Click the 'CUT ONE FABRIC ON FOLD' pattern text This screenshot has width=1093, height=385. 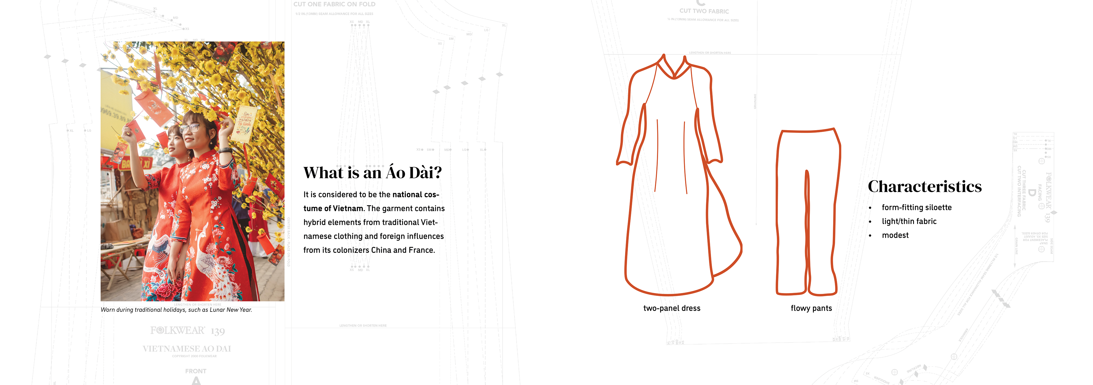(334, 4)
